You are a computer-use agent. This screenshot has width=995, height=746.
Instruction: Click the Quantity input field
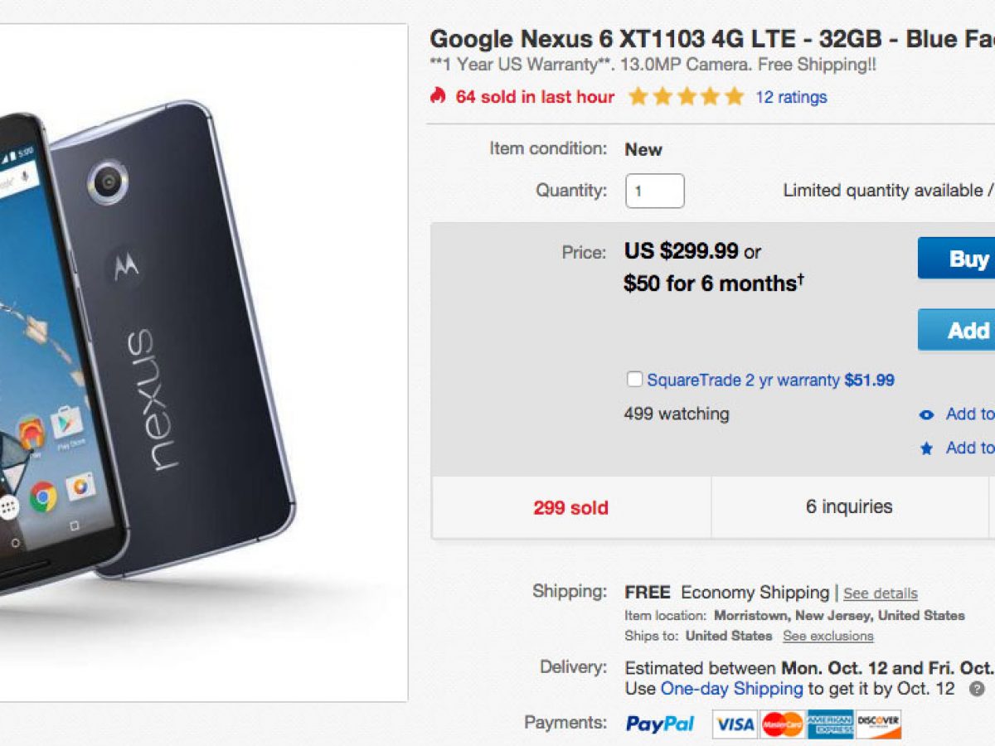click(654, 191)
